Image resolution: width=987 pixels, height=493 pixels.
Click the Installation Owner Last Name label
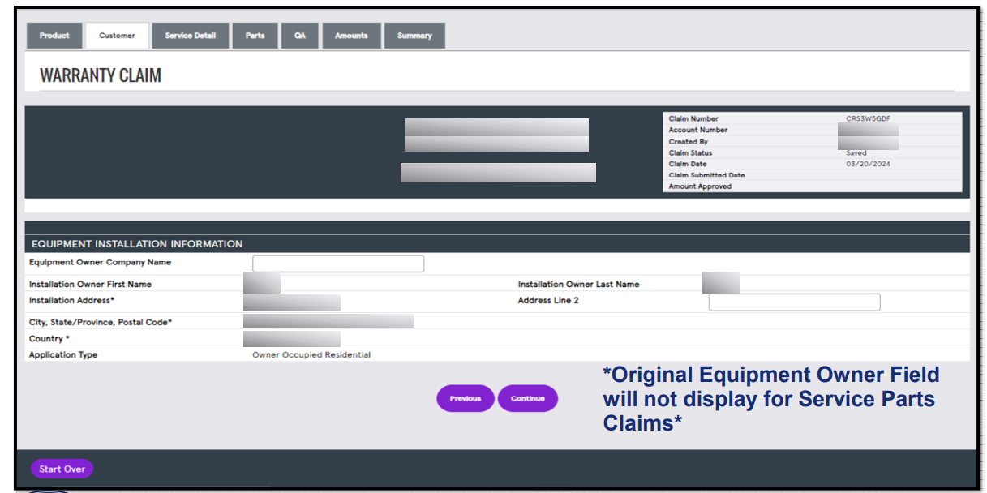tap(579, 284)
